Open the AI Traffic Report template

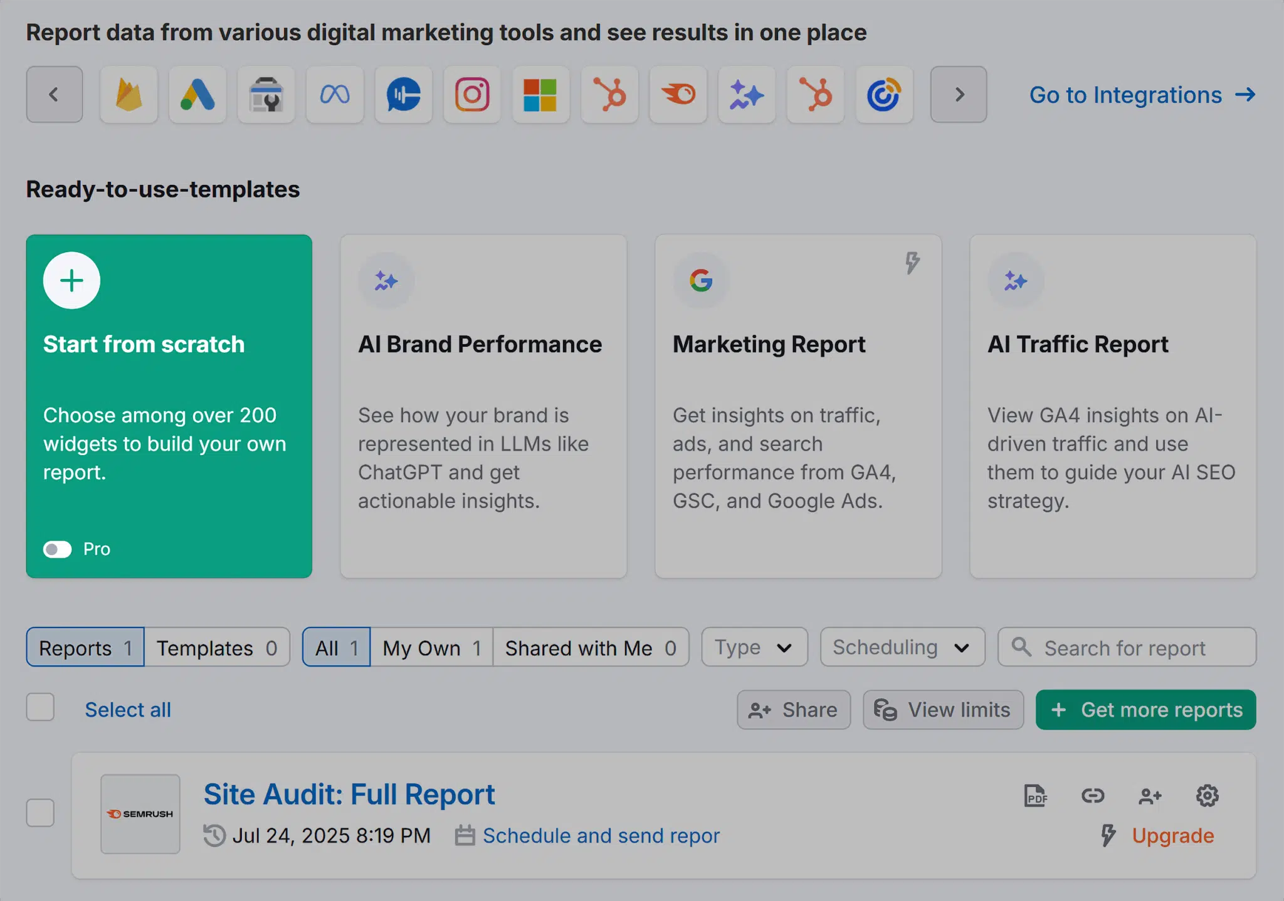[x=1113, y=406]
